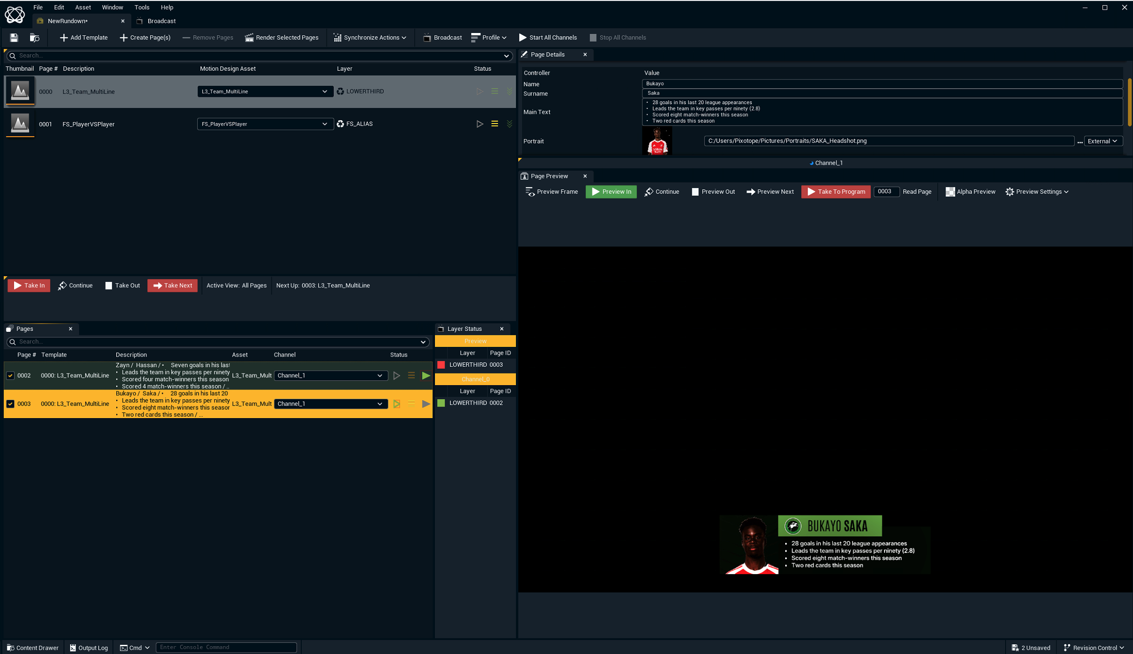Click the browse folder icon beside save
The height and width of the screenshot is (654, 1133).
pyautogui.click(x=34, y=37)
